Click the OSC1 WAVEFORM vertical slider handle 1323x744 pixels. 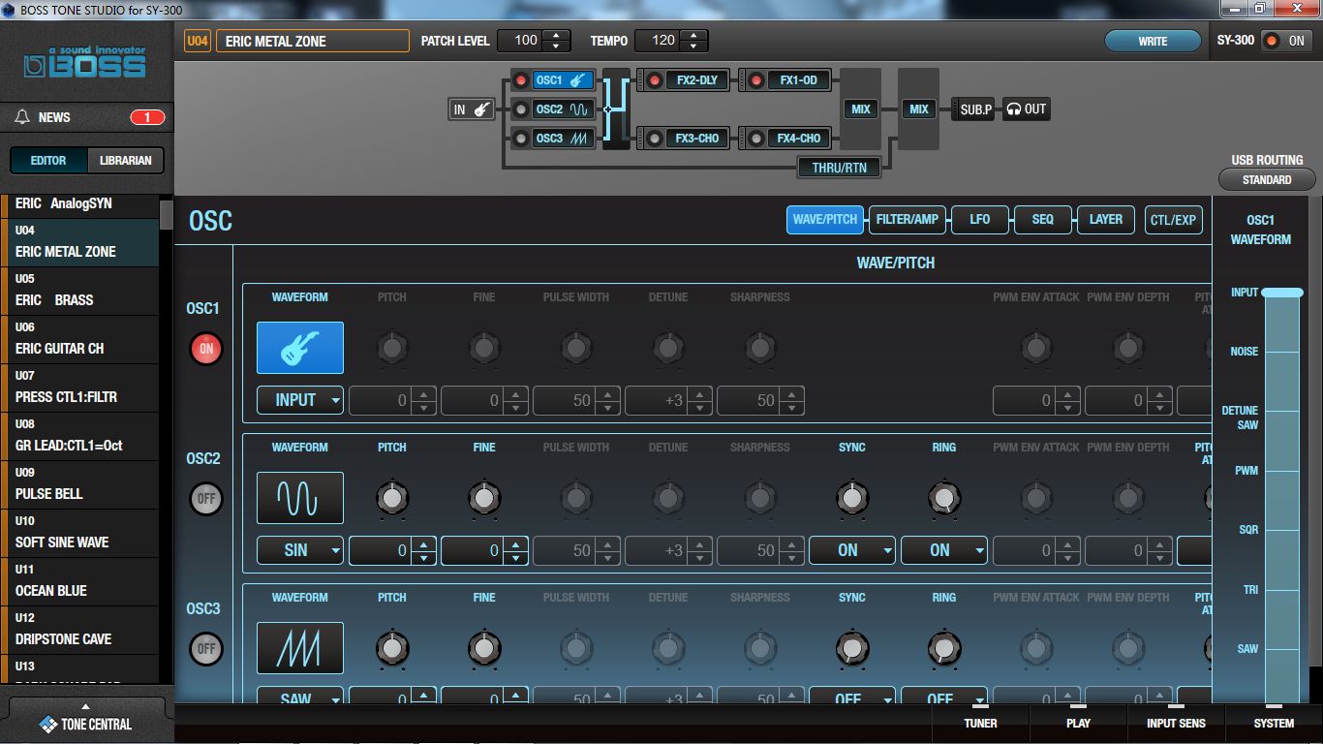click(1282, 293)
